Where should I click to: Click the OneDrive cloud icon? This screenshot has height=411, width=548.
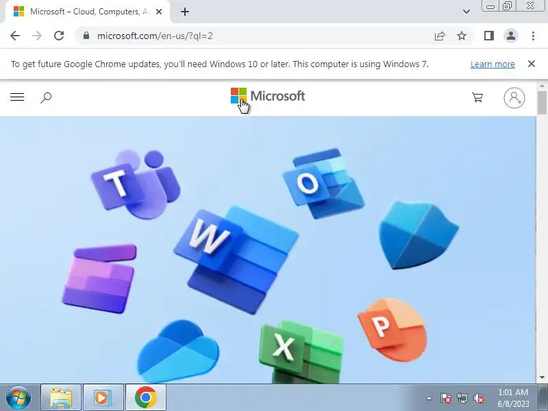pyautogui.click(x=178, y=351)
